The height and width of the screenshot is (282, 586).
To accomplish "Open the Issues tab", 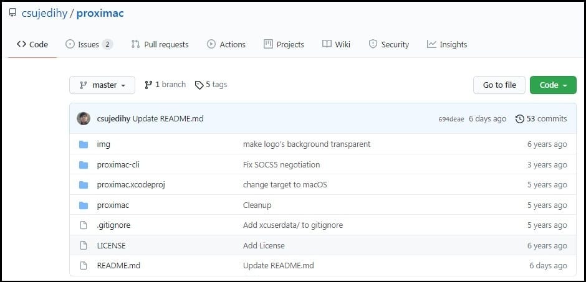I will 89,44.
